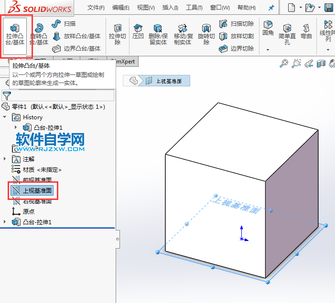Viewport: 335px width, 303px height.
Task: Click the feature panel collapse handle
Action: pyautogui.click(x=118, y=239)
